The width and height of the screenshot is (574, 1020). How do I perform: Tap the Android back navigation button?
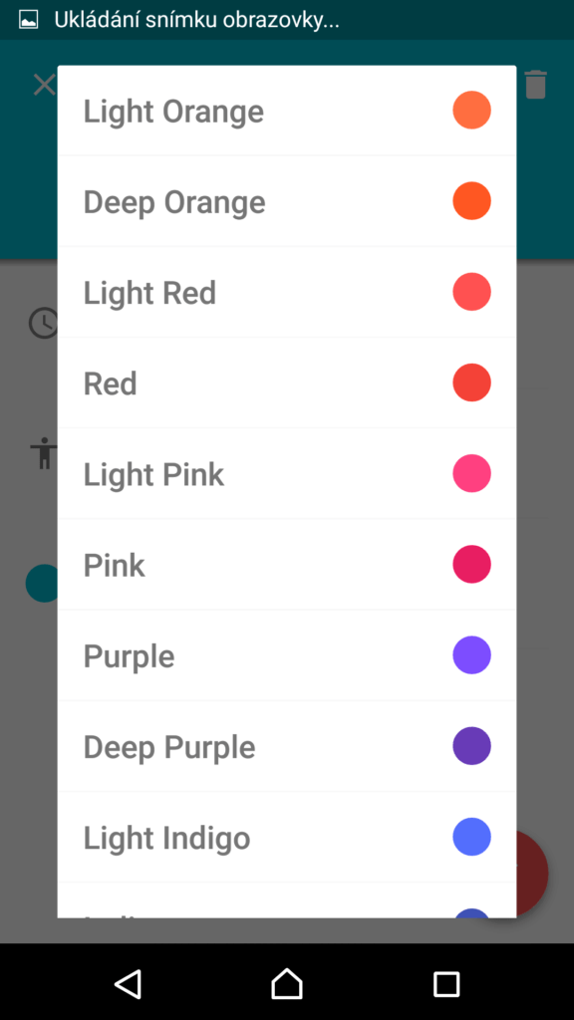tap(129, 983)
